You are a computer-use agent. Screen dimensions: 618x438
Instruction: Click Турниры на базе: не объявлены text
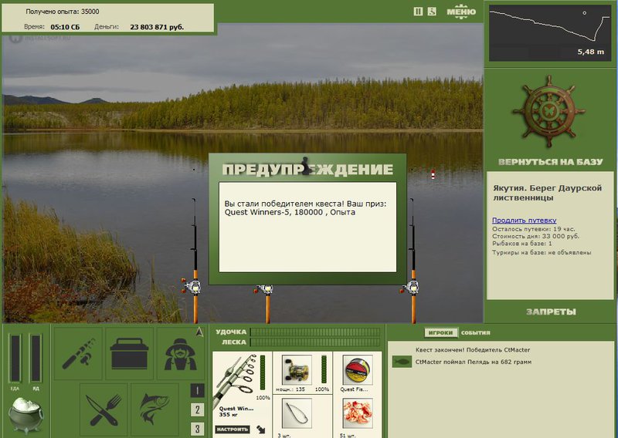tap(542, 253)
